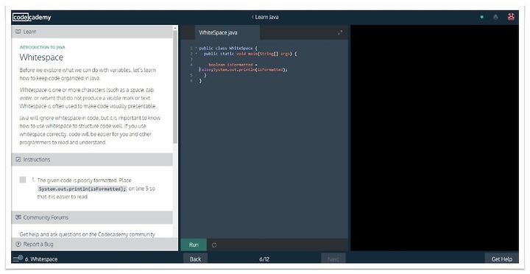Click the 'INTRODUCTION TO JAVA' label
This screenshot has width=530, height=274.
tap(42, 47)
